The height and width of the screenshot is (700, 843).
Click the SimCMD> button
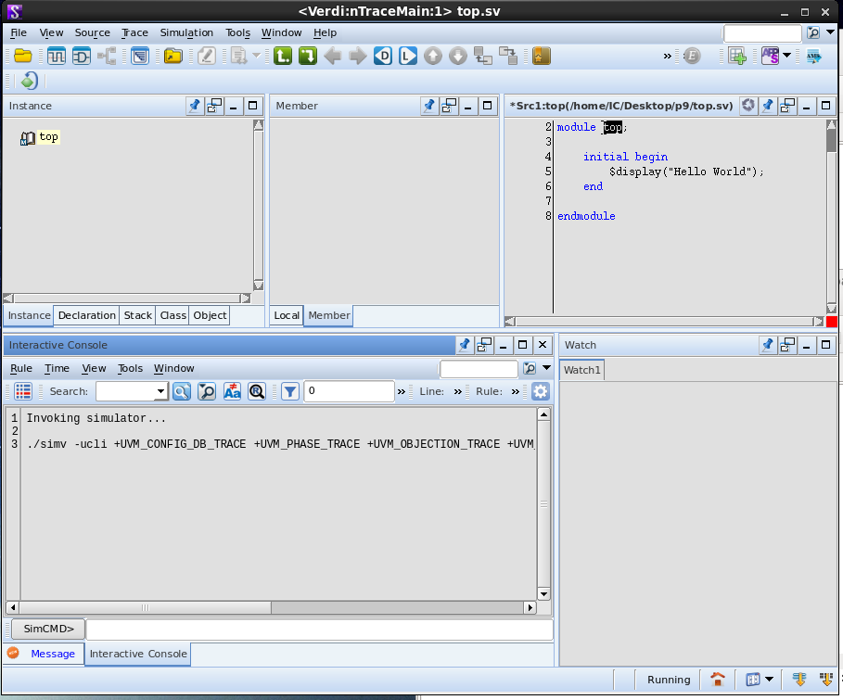tap(48, 629)
